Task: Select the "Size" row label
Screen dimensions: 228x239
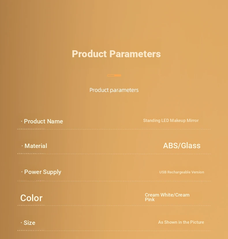Action: point(29,223)
